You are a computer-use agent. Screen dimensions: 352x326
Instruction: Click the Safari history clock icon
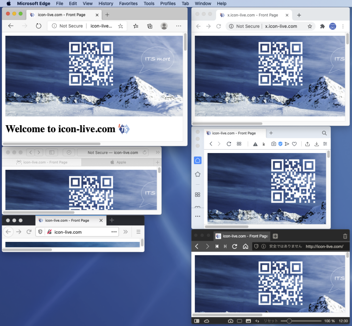(69, 152)
